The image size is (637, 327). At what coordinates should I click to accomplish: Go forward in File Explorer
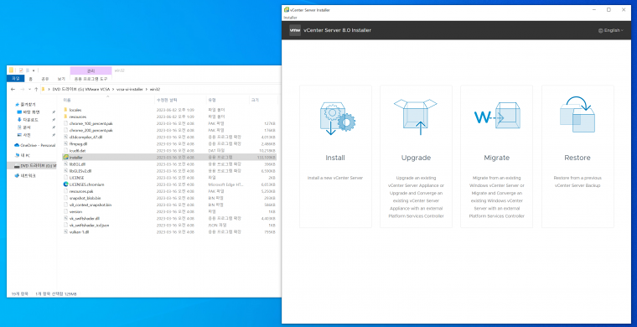(23, 89)
